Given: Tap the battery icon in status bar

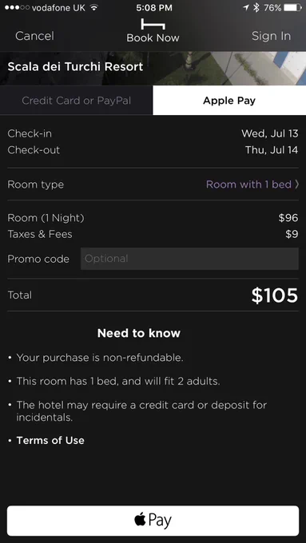Looking at the screenshot, I should point(292,8).
